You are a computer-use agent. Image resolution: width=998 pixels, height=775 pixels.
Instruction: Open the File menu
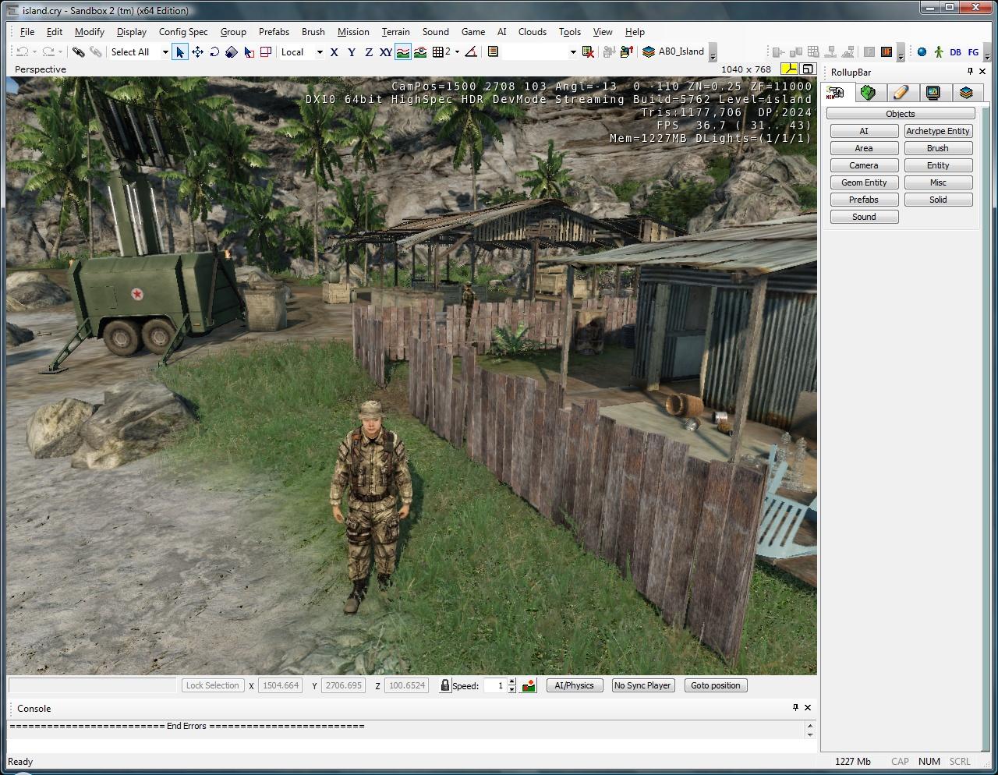pos(27,32)
